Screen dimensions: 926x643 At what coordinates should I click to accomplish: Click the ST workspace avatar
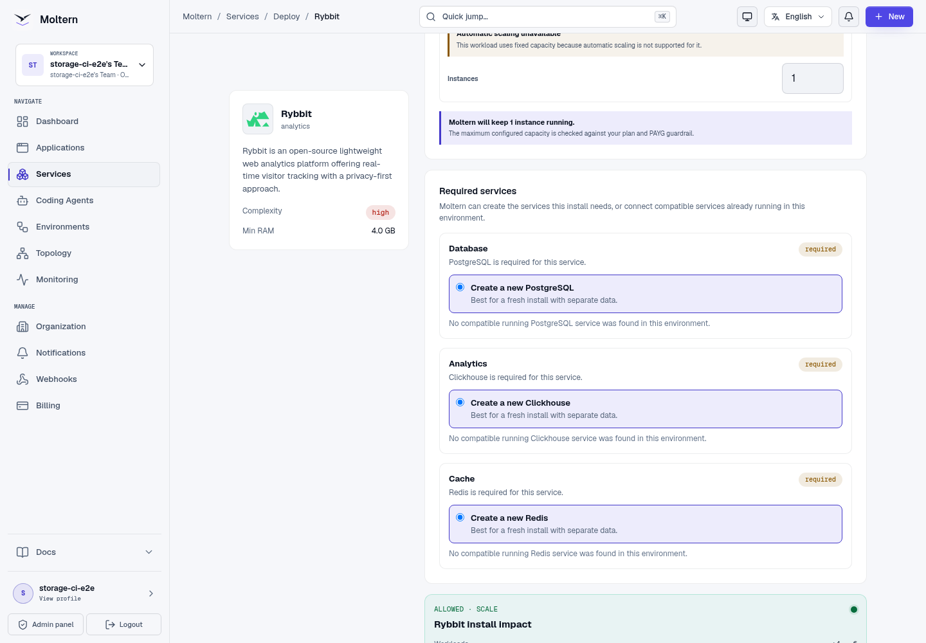coord(33,65)
